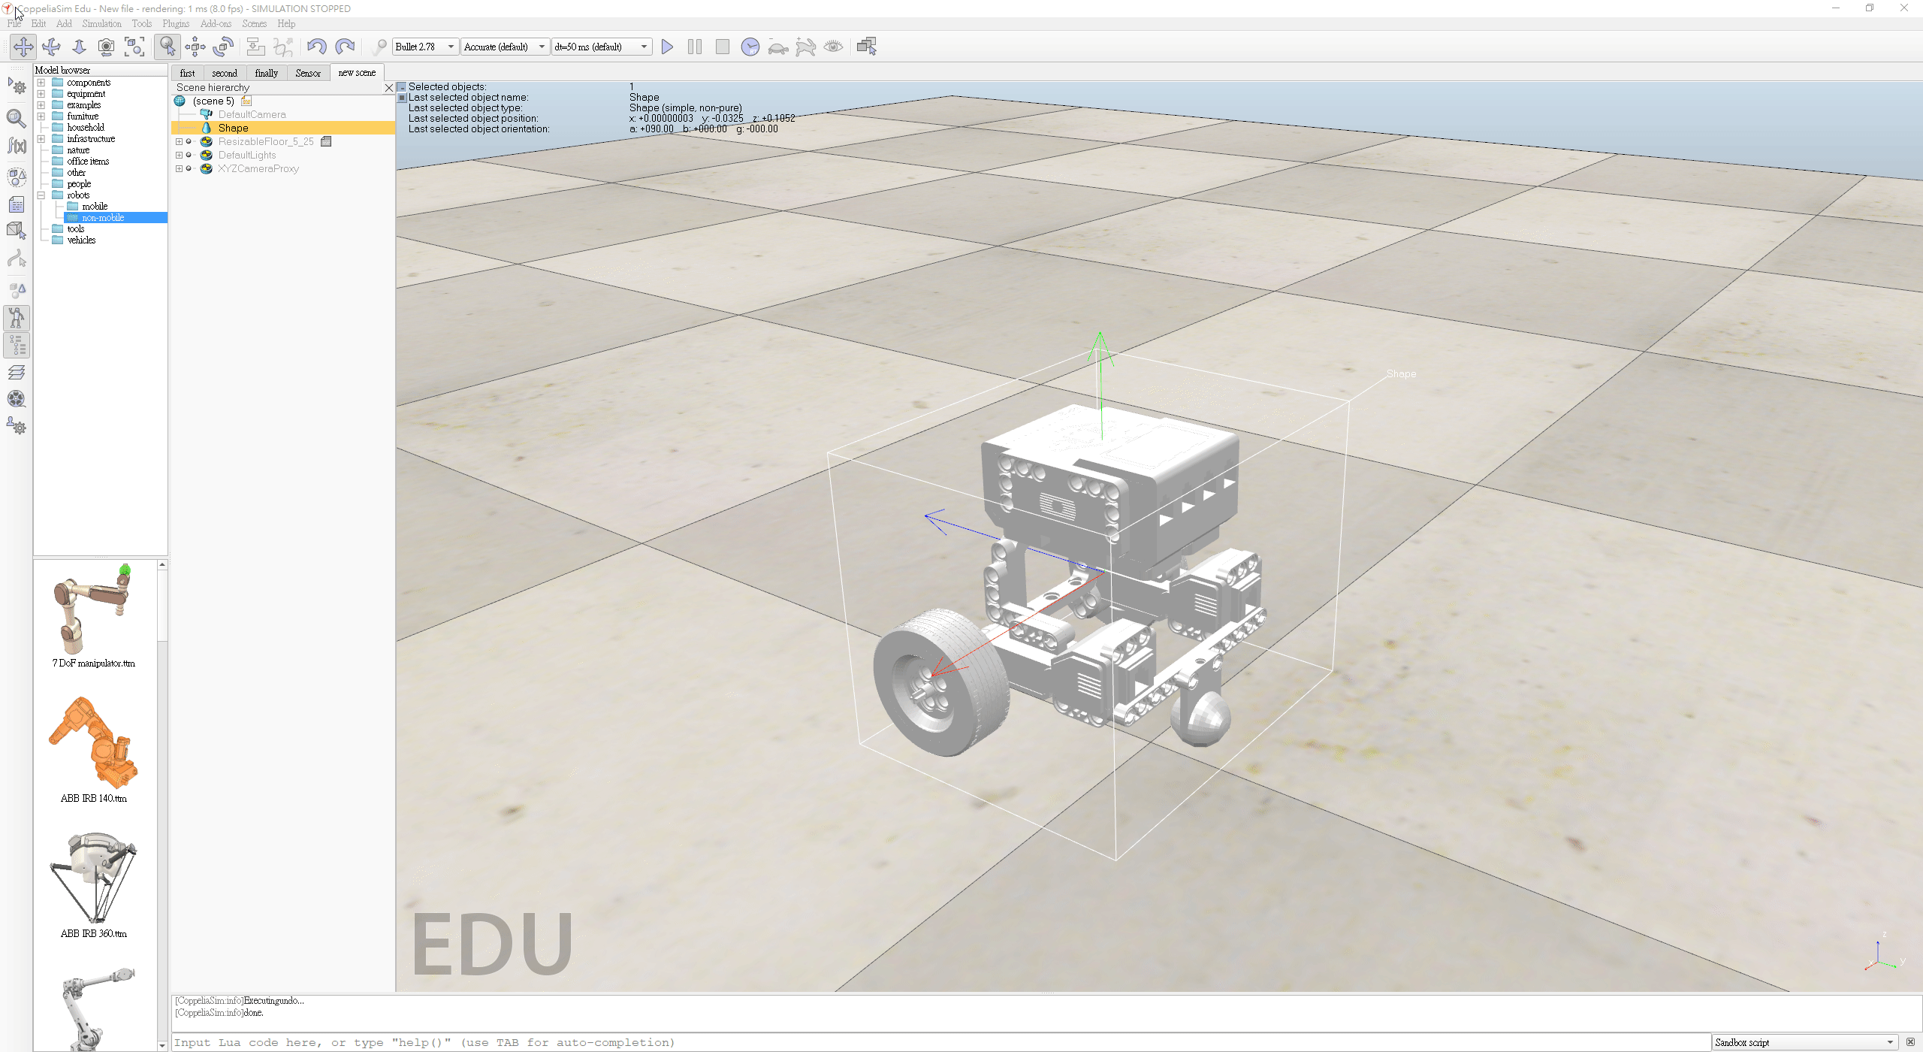
Task: Start the simulation with play button
Action: (667, 47)
